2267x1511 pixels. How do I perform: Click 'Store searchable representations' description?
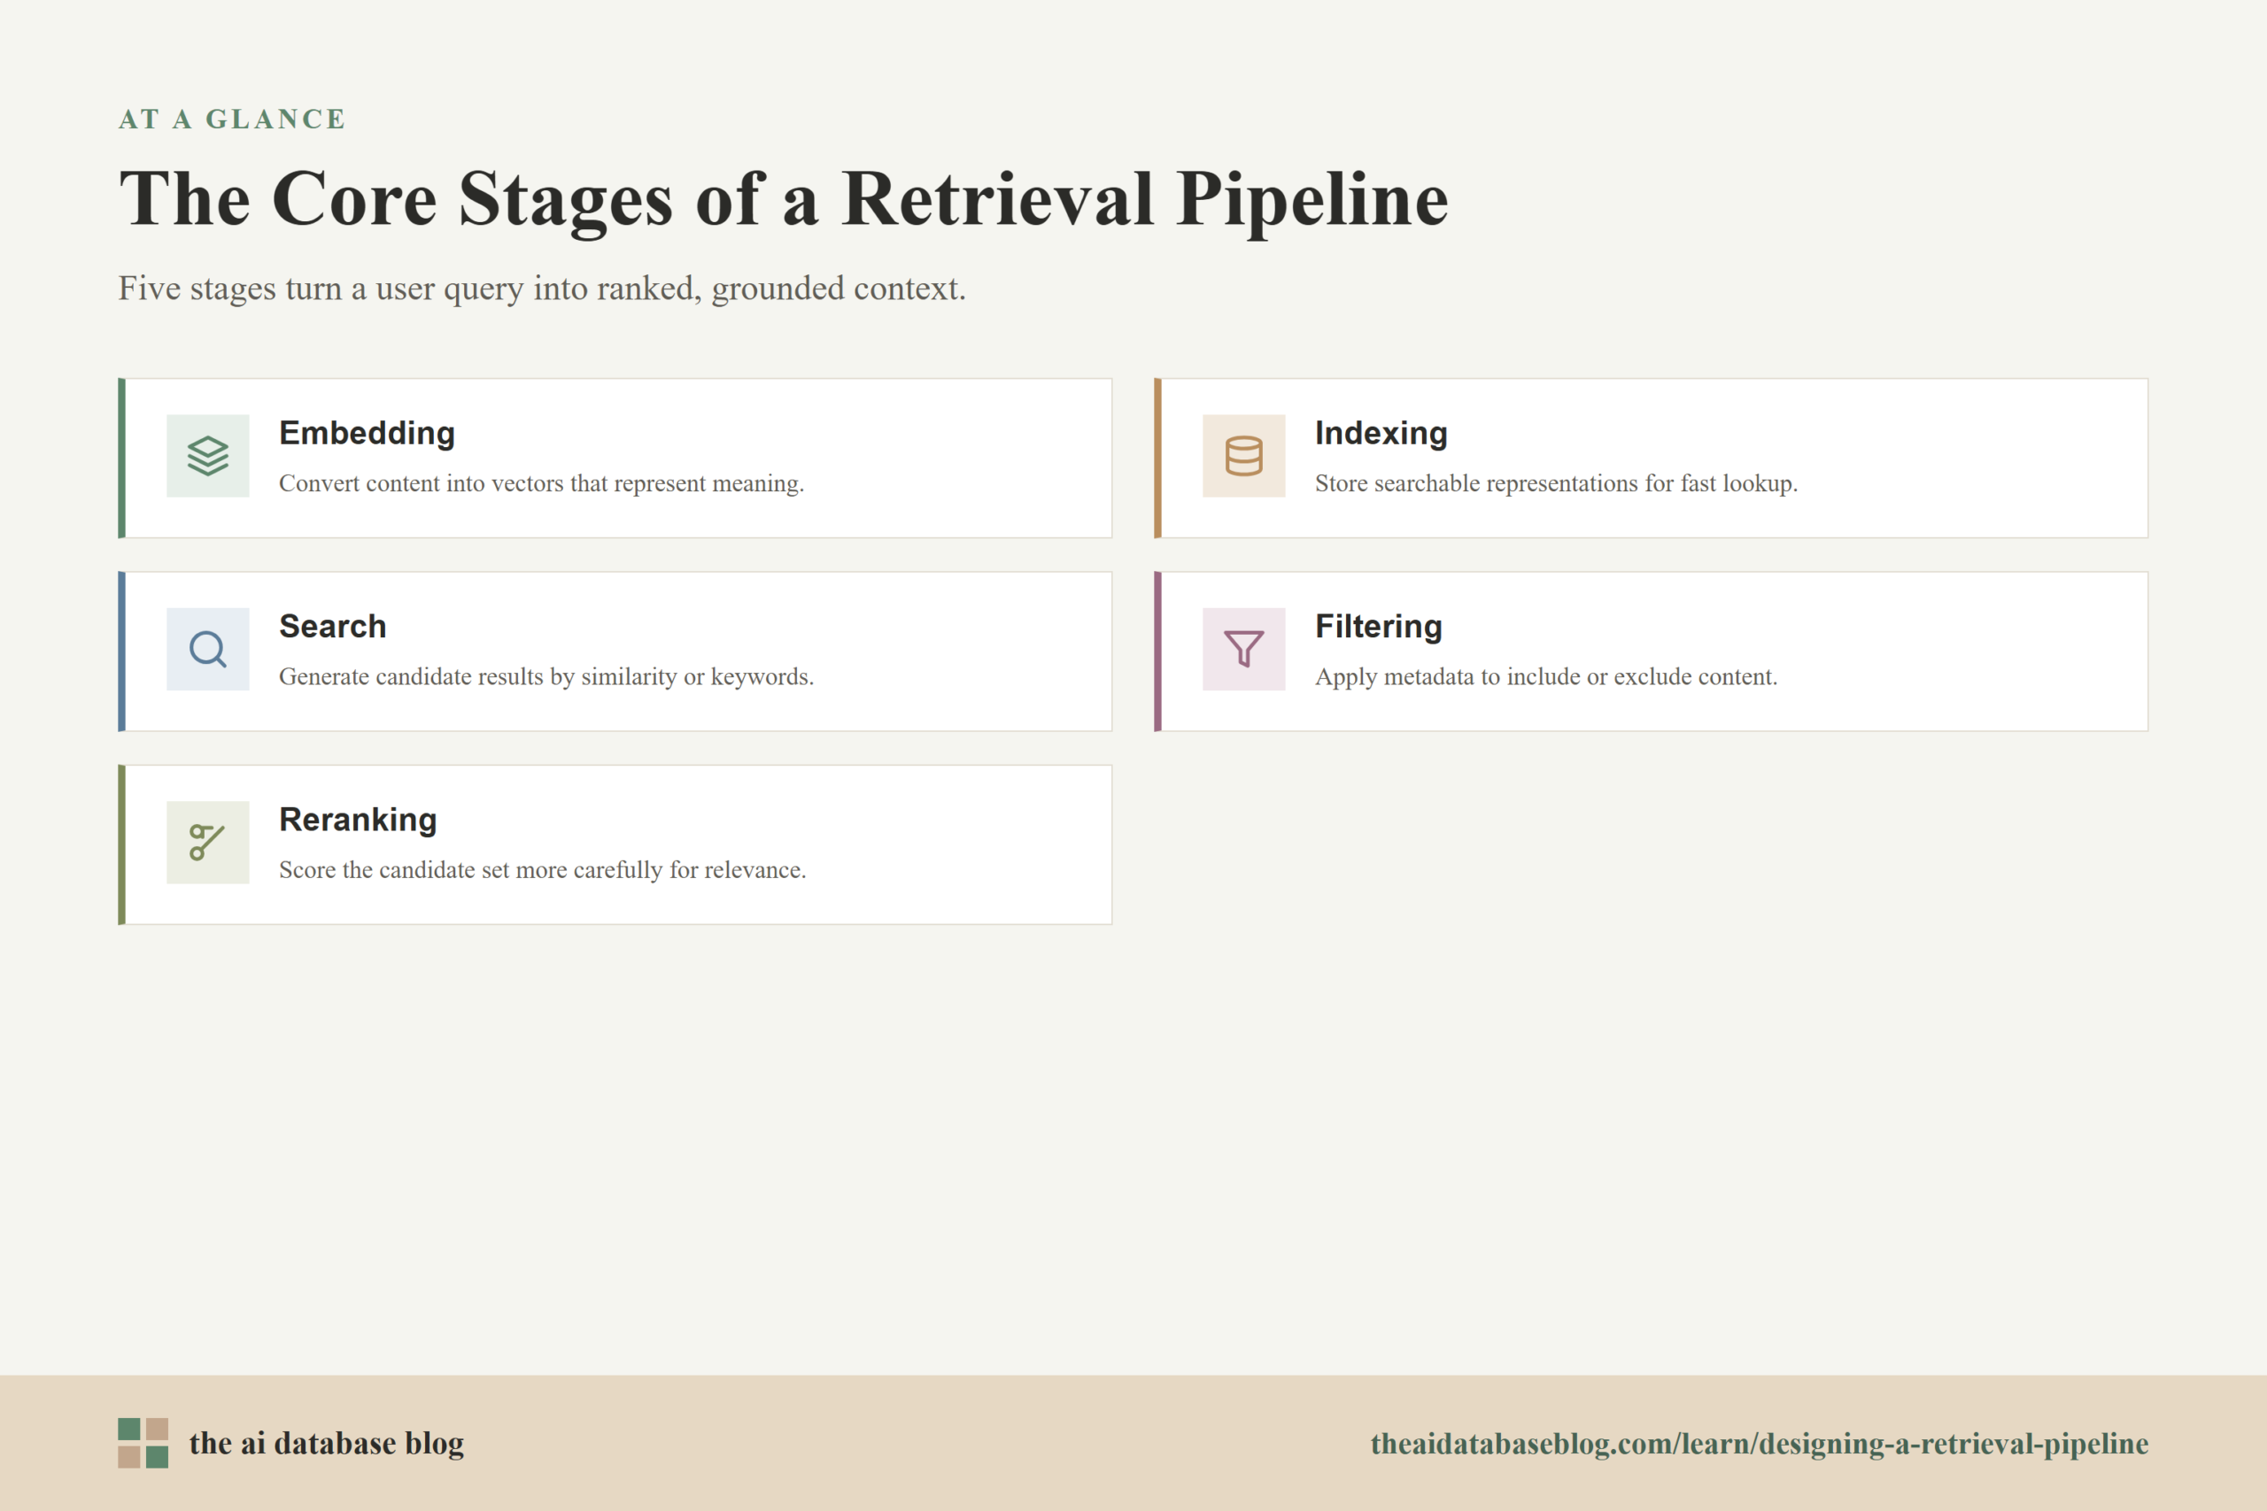1556,484
